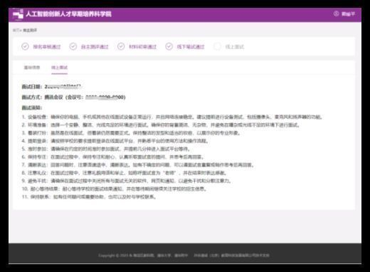Open the 线上面试 tab
The height and width of the screenshot is (272, 370).
[x=60, y=68]
